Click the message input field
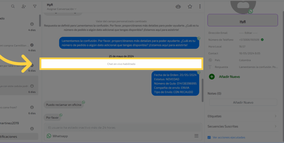This screenshot has width=284, height=143. pos(123,127)
